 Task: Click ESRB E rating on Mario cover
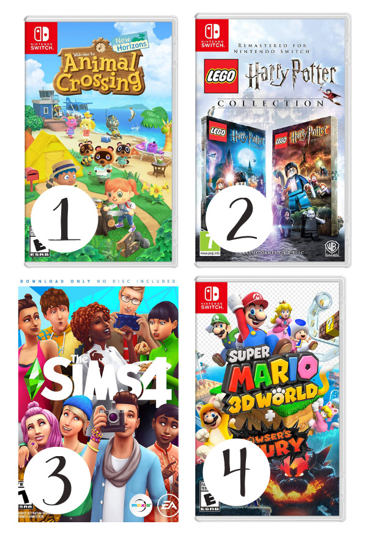209,497
